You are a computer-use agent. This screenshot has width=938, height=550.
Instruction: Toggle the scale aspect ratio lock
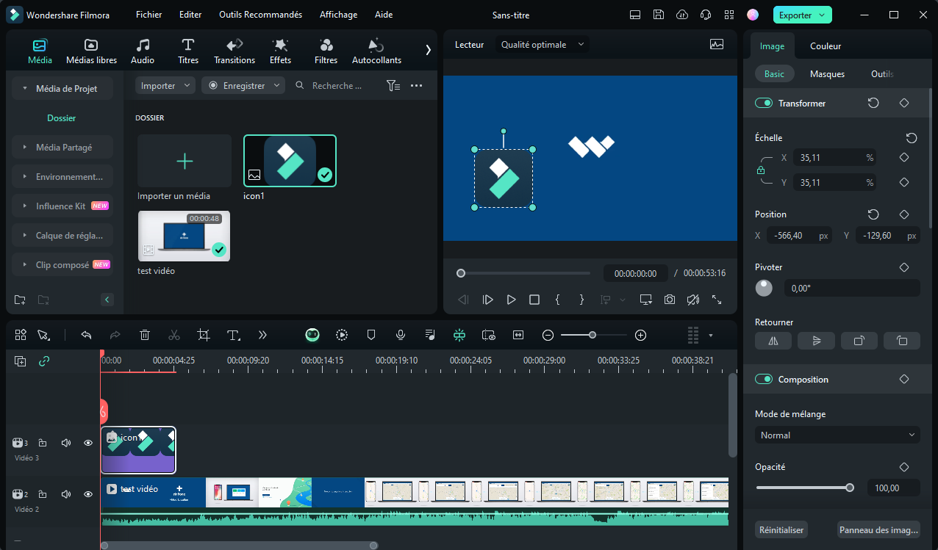(x=761, y=170)
